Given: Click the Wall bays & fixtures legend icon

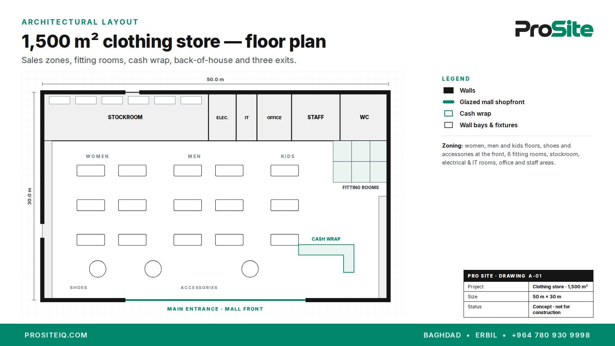Looking at the screenshot, I should coord(449,125).
